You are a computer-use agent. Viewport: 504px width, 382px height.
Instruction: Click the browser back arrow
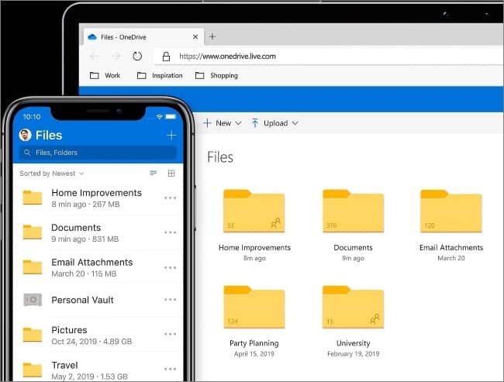(x=94, y=57)
